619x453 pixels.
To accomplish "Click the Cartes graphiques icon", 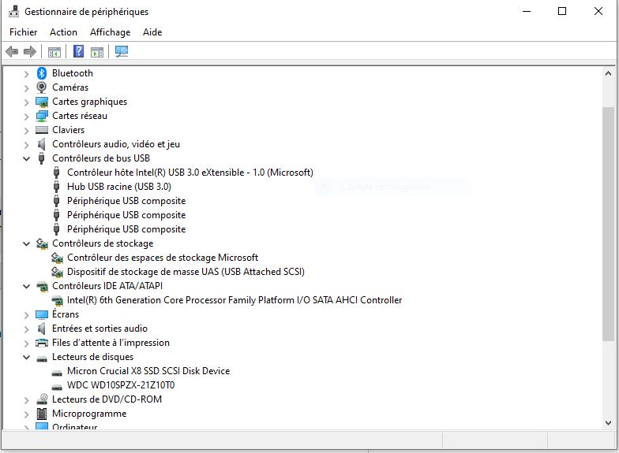I will (x=41, y=102).
